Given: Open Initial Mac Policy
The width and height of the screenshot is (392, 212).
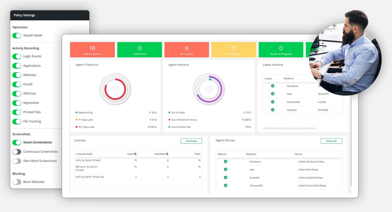Looking at the screenshot, I should [308, 170].
